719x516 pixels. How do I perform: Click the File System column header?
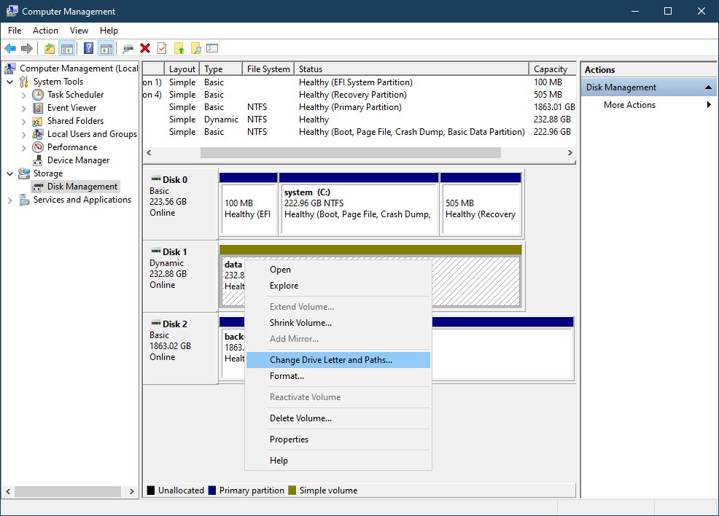coord(268,69)
